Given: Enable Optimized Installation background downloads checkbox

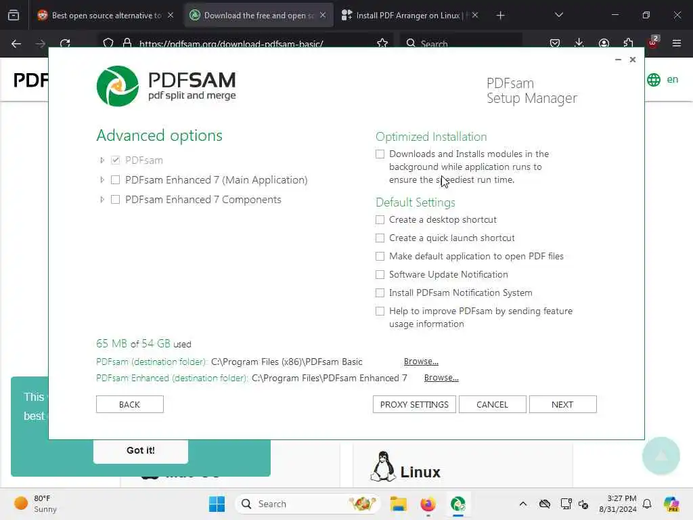Looking at the screenshot, I should (x=380, y=154).
